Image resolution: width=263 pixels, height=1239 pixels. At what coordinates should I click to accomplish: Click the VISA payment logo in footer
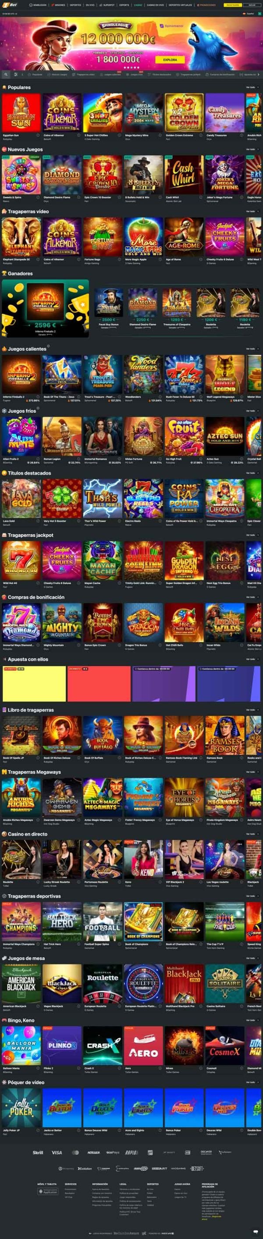click(57, 1153)
